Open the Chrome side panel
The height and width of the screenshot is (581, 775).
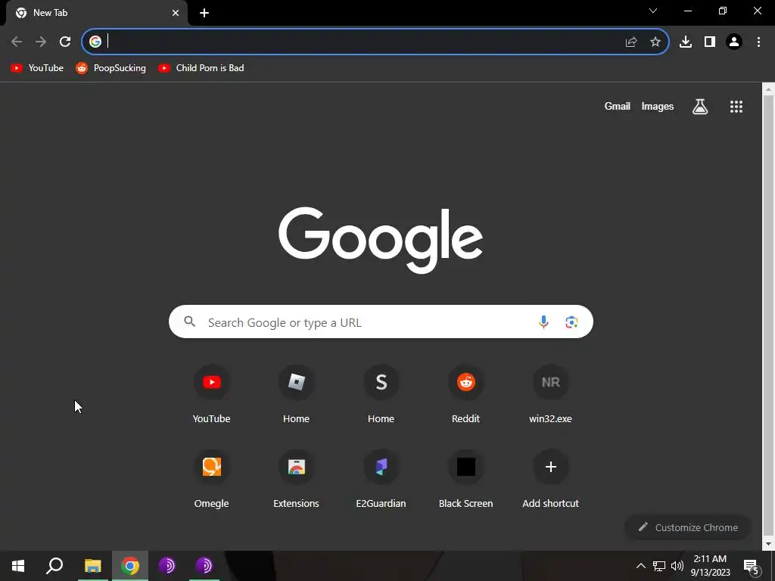pyautogui.click(x=710, y=42)
